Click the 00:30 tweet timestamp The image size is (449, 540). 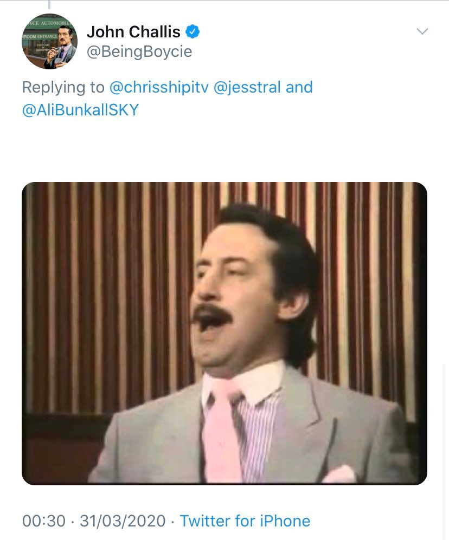click(x=44, y=521)
